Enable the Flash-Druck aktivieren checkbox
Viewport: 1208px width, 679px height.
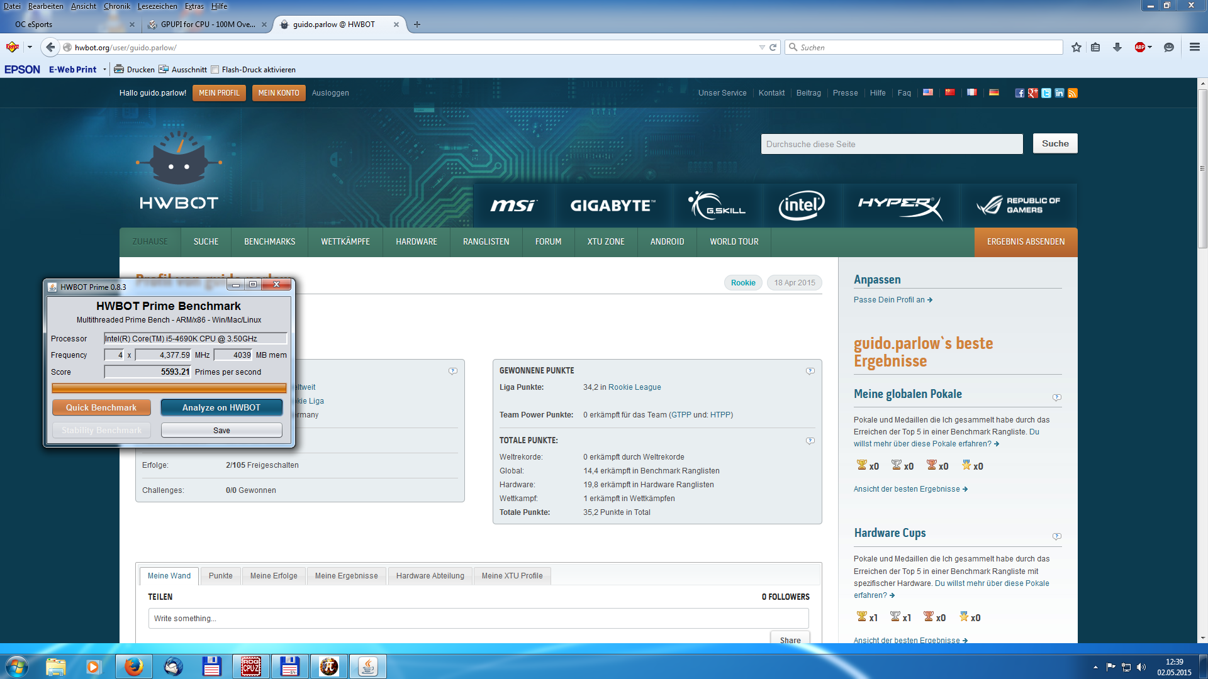[215, 70]
